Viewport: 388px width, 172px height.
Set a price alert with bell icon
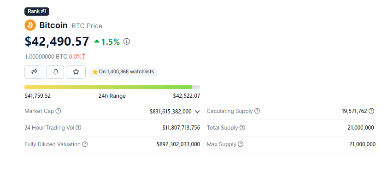[55, 72]
